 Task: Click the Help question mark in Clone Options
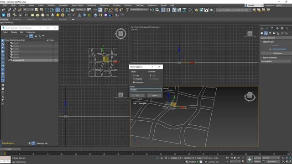coord(152,67)
